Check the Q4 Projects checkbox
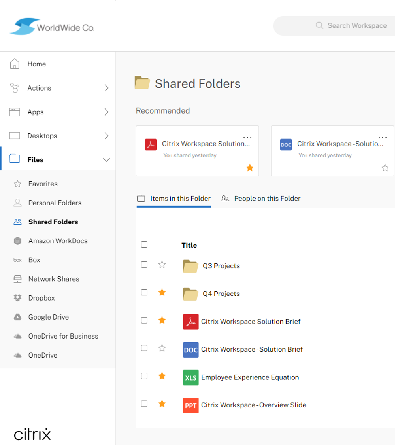 pyautogui.click(x=144, y=292)
